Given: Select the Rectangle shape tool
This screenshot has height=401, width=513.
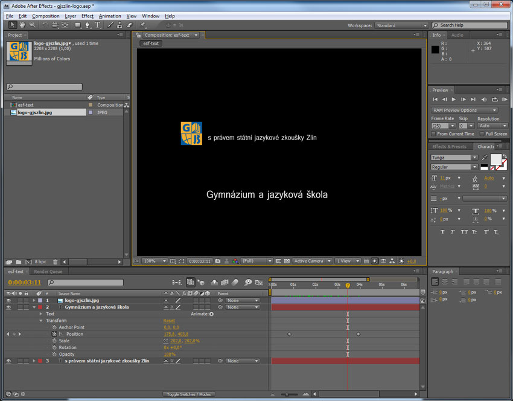Looking at the screenshot, I should [x=77, y=25].
